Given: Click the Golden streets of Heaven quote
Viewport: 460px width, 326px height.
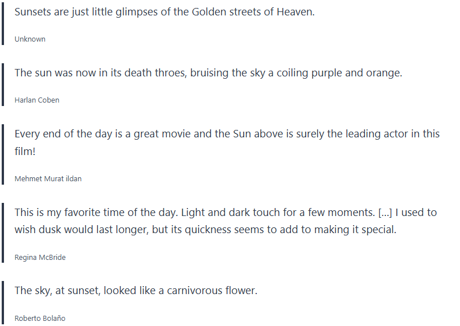Looking at the screenshot, I should click(164, 12).
